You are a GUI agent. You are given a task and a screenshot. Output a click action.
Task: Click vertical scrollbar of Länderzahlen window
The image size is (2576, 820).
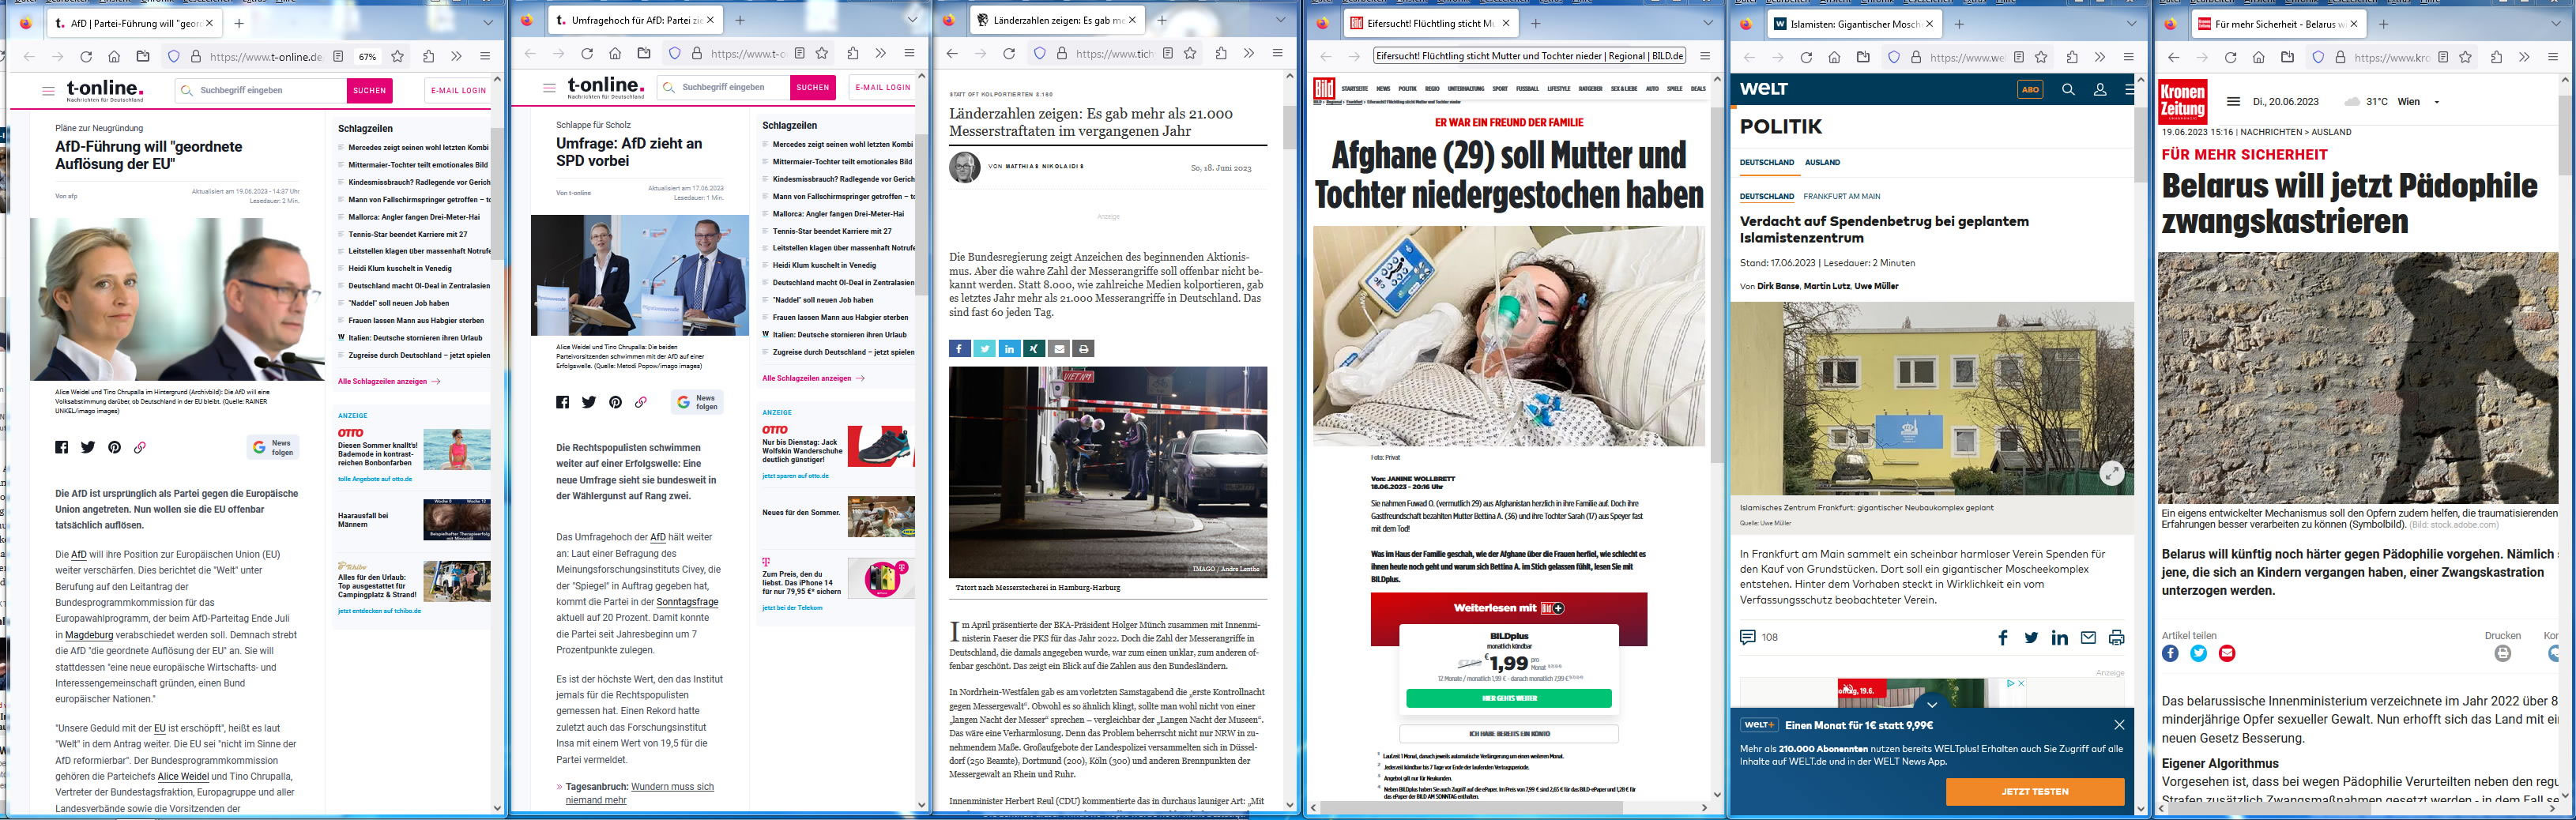1290,128
